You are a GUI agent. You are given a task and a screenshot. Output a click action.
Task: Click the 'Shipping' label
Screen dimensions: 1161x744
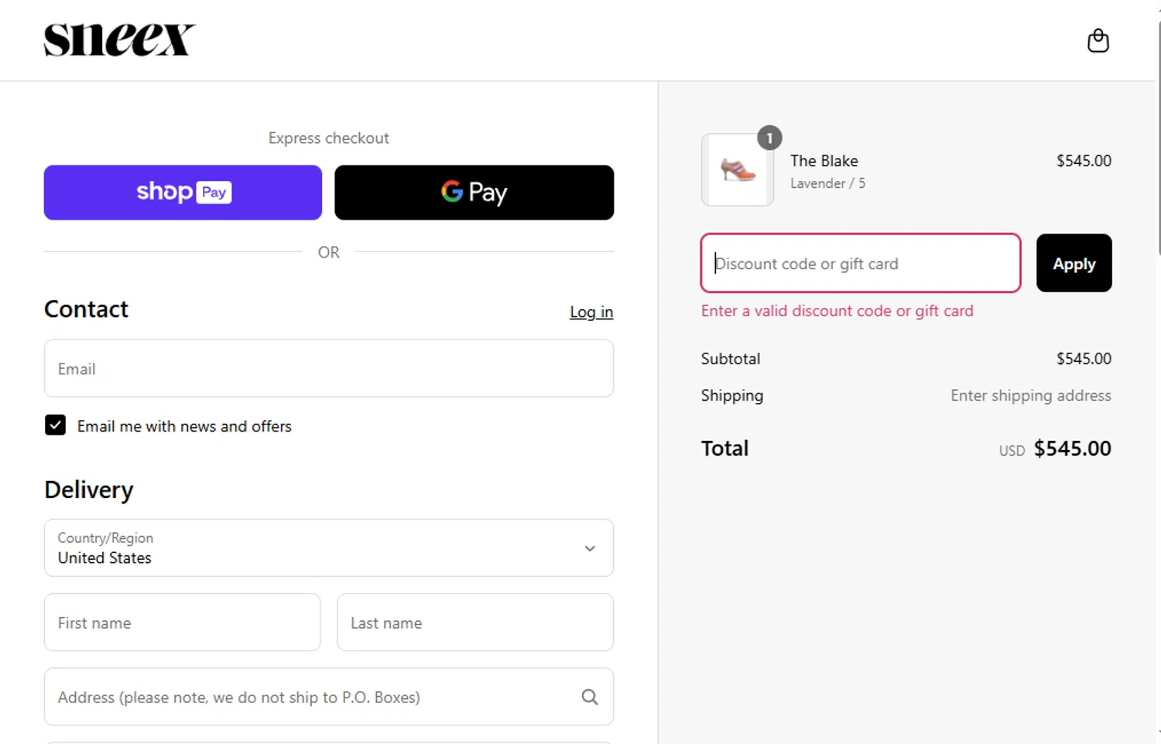click(731, 395)
